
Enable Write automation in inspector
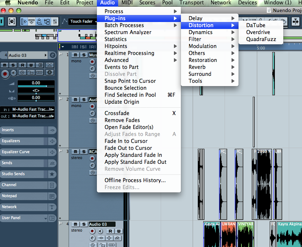pyautogui.click(x=31, y=65)
